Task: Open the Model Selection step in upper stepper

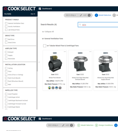Action: 105,15
